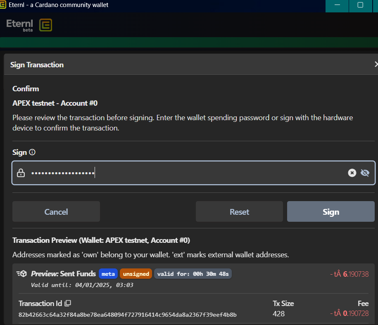Click the lock icon in password field
Viewport: 378px width, 325px height.
[21, 173]
